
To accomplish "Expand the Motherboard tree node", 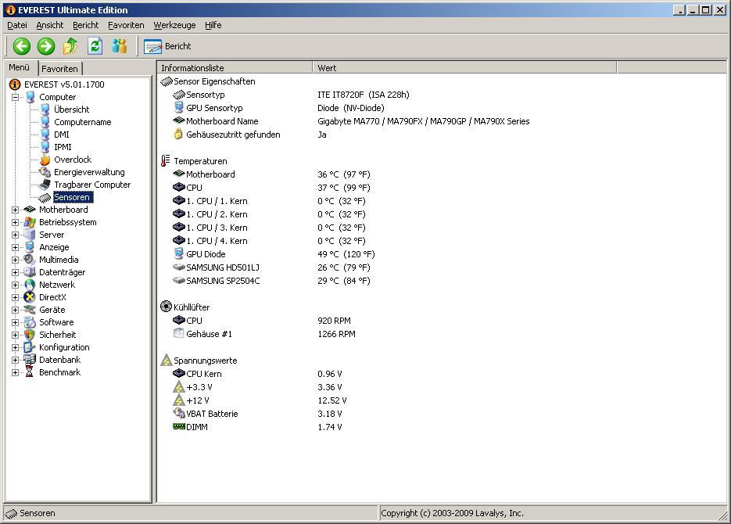I will click(16, 210).
